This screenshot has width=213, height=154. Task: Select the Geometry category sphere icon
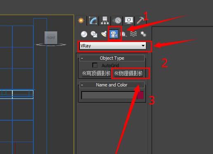(x=84, y=34)
